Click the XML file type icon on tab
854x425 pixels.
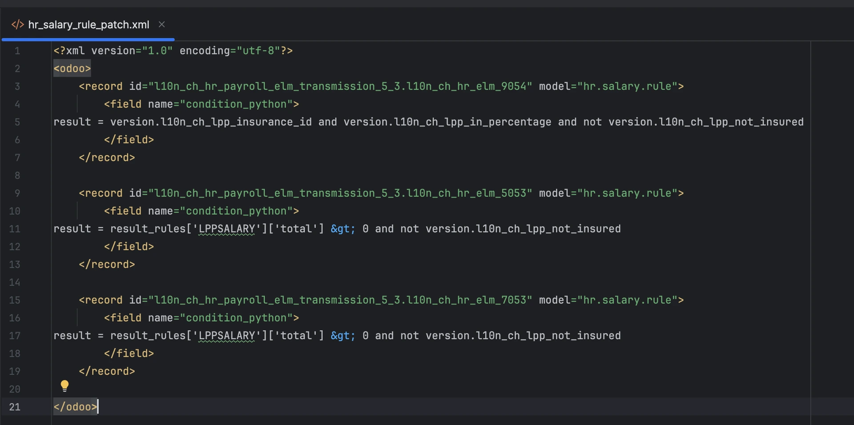(x=17, y=24)
